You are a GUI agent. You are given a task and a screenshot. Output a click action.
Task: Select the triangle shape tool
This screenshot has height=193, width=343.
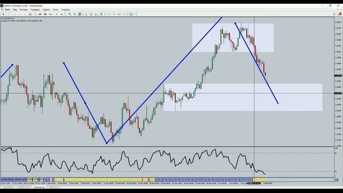click(62, 14)
